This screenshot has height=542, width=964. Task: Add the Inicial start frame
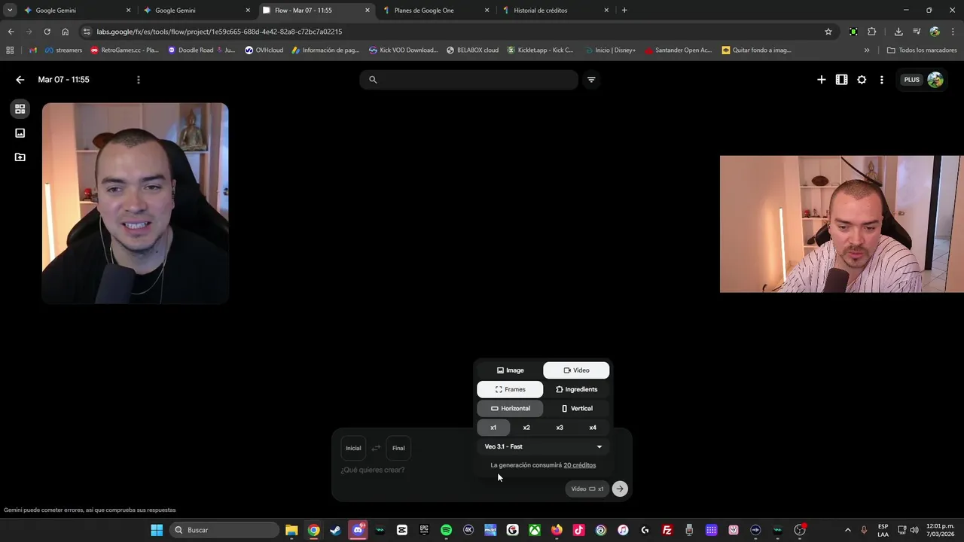(x=353, y=448)
